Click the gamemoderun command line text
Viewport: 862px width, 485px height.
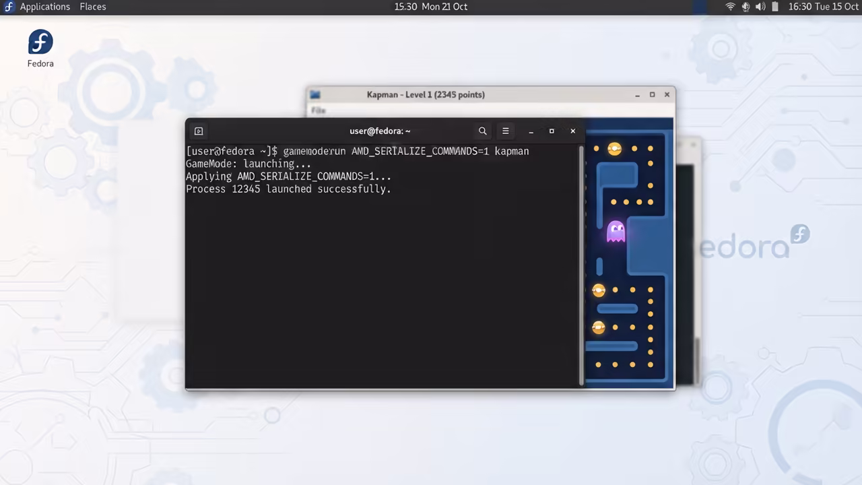pyautogui.click(x=406, y=151)
